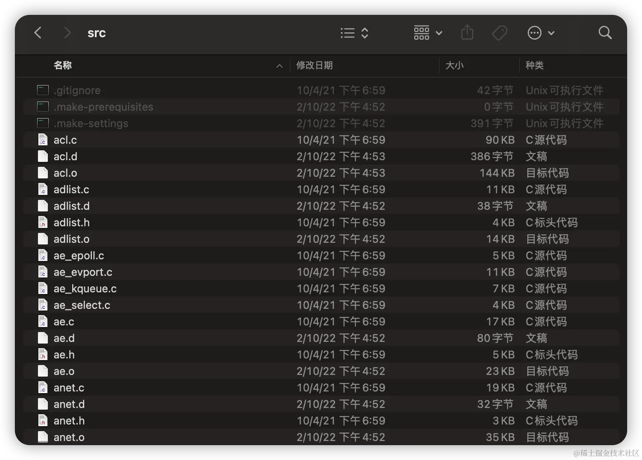The image size is (642, 460).
Task: Select the file name ae_evport.c
Action: (x=83, y=272)
